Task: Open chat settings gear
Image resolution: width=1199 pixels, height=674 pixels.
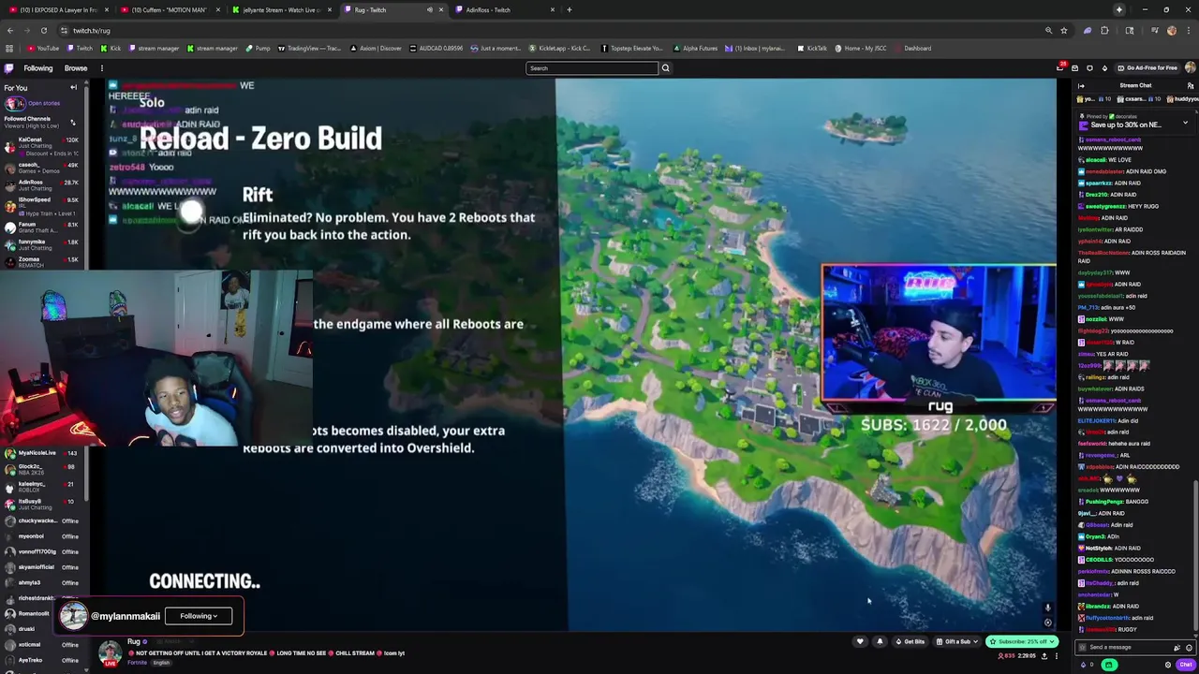Action: click(1168, 665)
